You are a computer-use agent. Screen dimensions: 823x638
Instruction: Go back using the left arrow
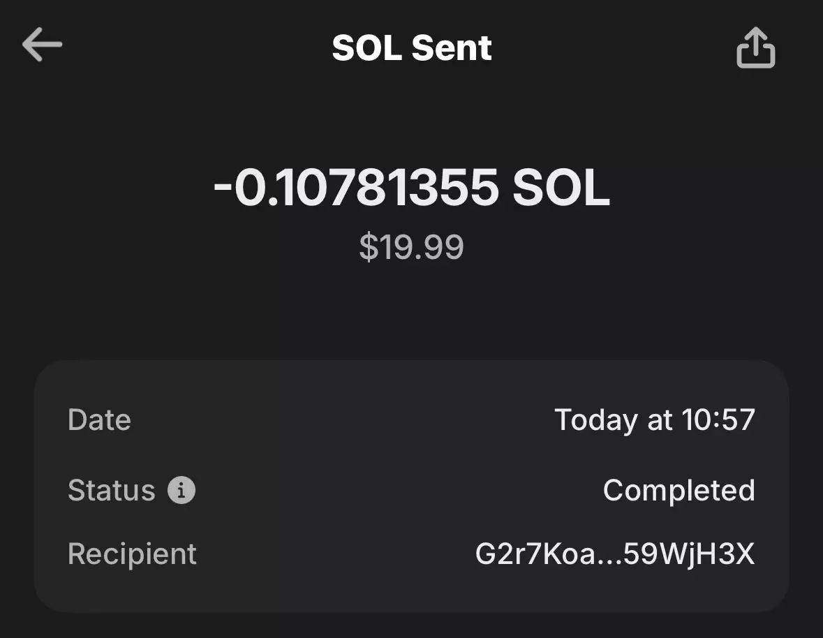pos(42,45)
